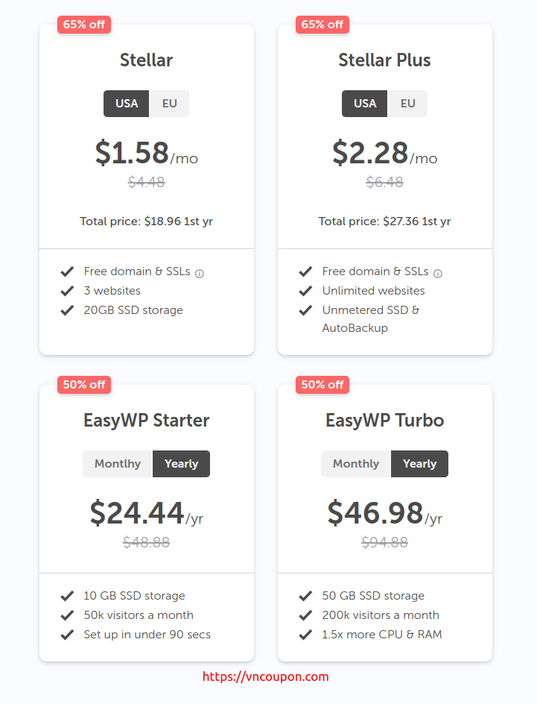The width and height of the screenshot is (537, 704).
Task: Click the 50% off badge on EasyWP Turbo
Action: 322,385
